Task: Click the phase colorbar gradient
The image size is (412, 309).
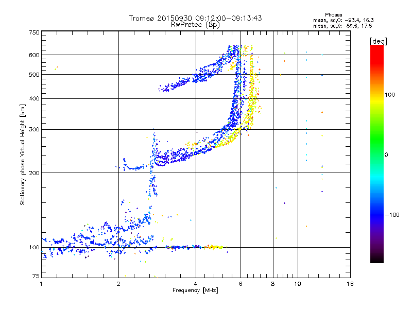Action: coord(377,153)
